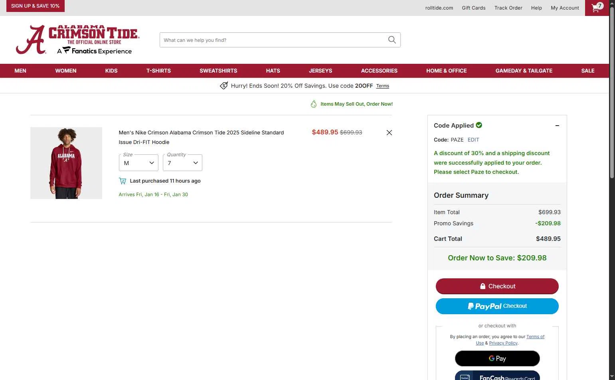The width and height of the screenshot is (615, 380).
Task: Open the ACCESSORIES menu
Action: pyautogui.click(x=379, y=71)
